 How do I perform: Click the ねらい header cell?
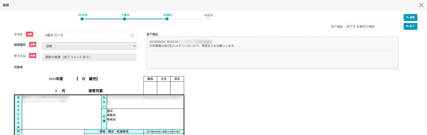pyautogui.click(x=104, y=102)
